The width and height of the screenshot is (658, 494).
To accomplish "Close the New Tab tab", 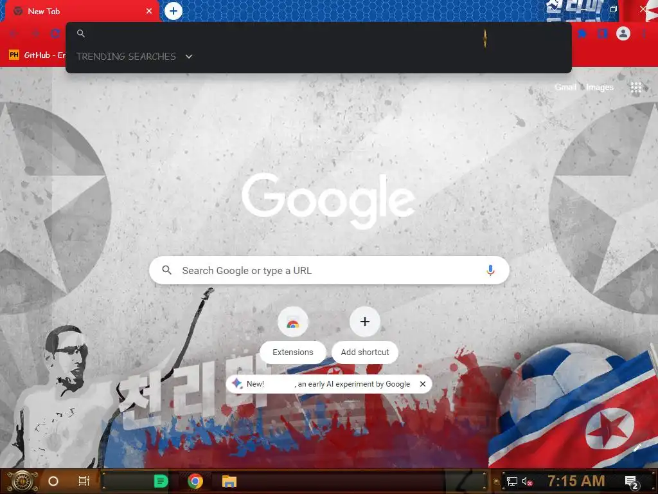I will [149, 11].
